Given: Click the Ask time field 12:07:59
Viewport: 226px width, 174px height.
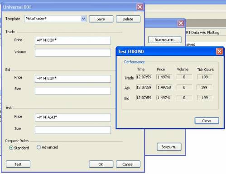Looking at the screenshot, I should point(144,87).
